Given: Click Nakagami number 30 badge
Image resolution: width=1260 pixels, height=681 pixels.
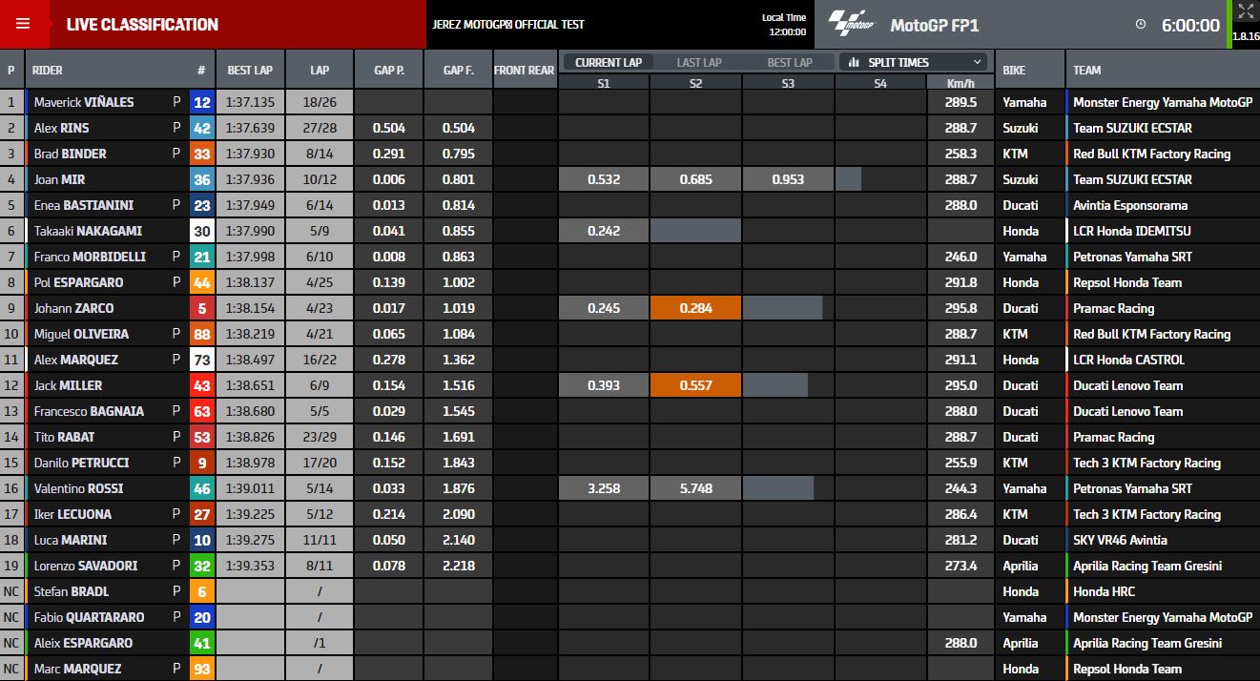Looking at the screenshot, I should (x=201, y=231).
